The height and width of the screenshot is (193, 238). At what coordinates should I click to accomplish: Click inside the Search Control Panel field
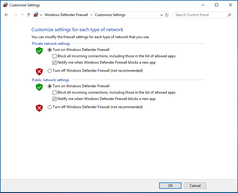(x=199, y=15)
